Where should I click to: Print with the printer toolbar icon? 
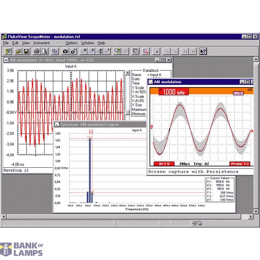click(37, 51)
